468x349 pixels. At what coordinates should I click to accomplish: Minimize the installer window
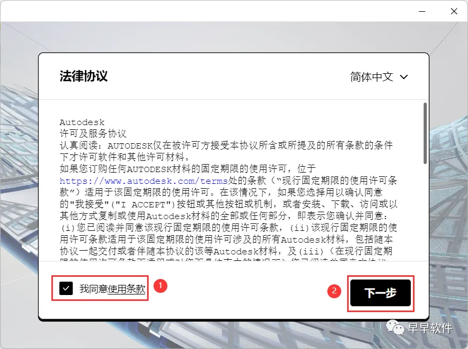tap(422, 11)
